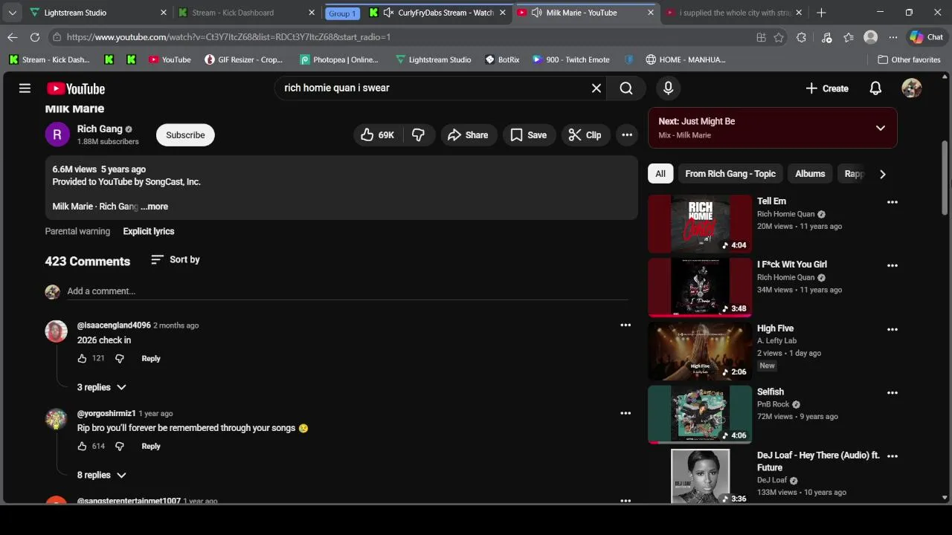Open a new browser tab
The image size is (952, 535).
(x=821, y=13)
